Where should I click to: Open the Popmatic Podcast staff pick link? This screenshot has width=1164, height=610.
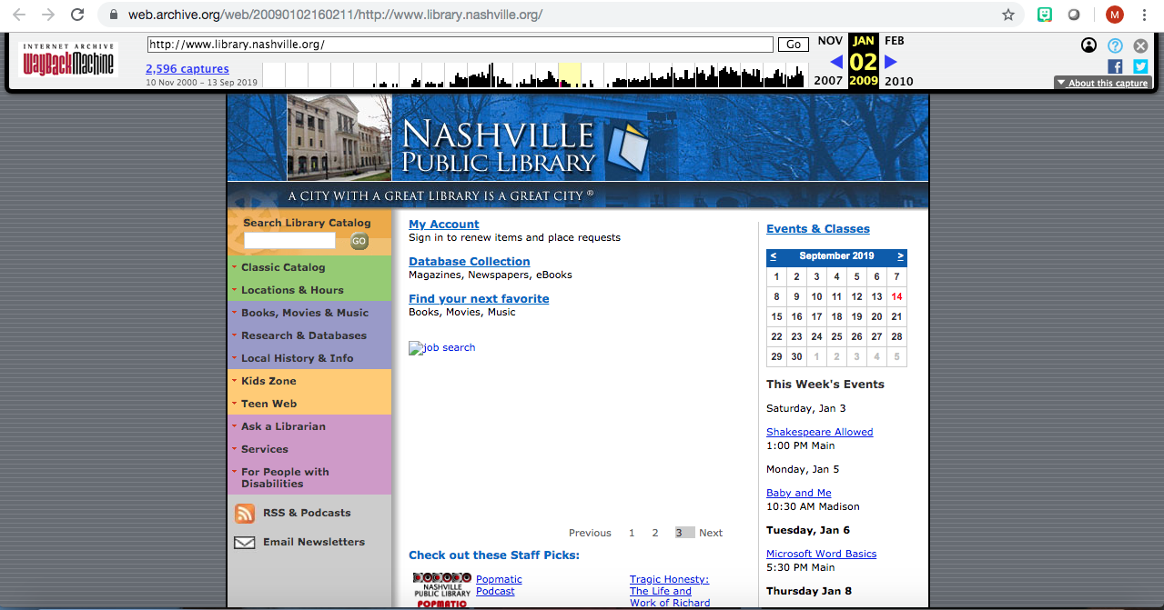[499, 585]
